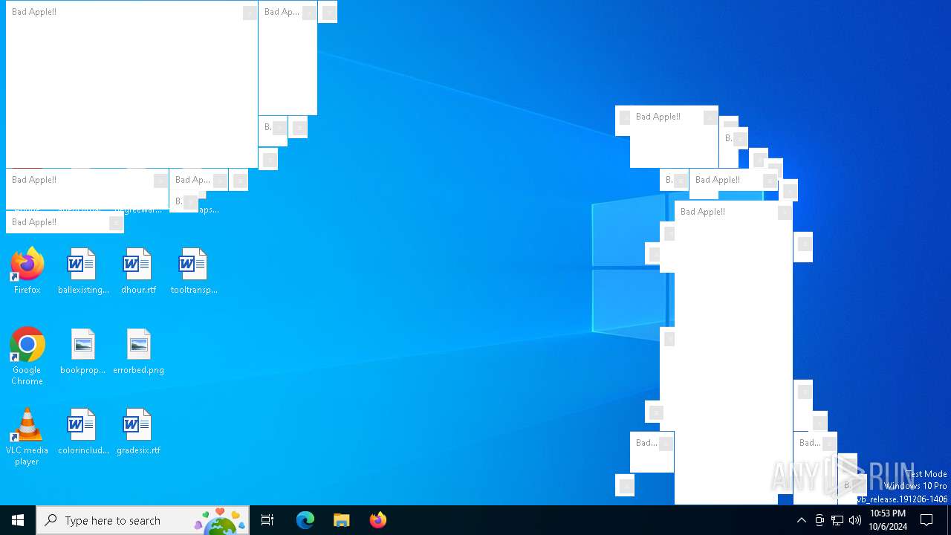This screenshot has height=535, width=951.
Task: Click the large top-left Bad Apple!! title
Action: click(34, 12)
